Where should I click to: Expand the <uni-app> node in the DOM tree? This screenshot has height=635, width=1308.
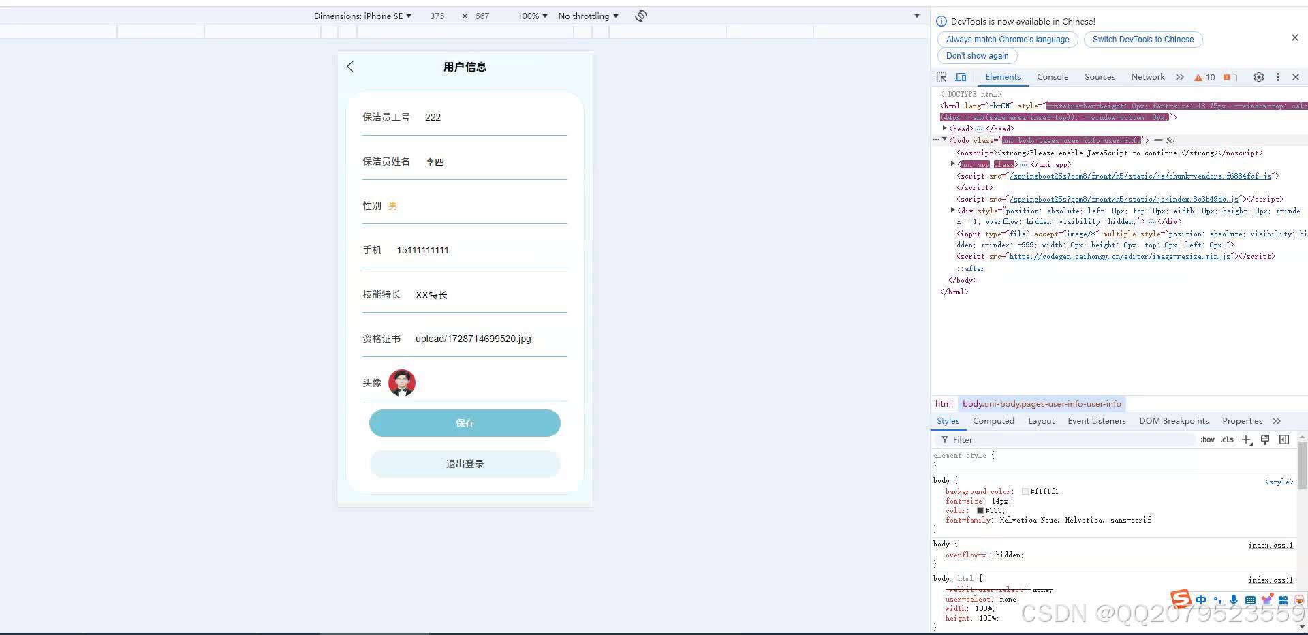pos(952,164)
